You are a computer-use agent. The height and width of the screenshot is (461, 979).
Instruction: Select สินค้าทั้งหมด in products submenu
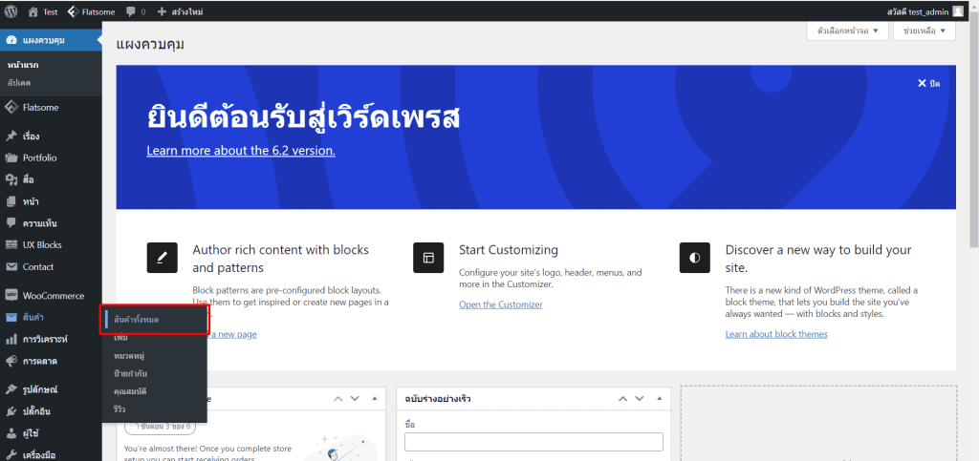tap(137, 320)
